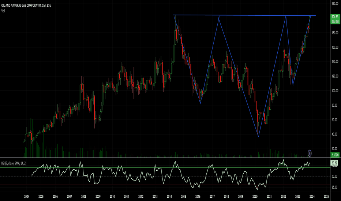Click the 60.00 price axis label

click(335, 120)
